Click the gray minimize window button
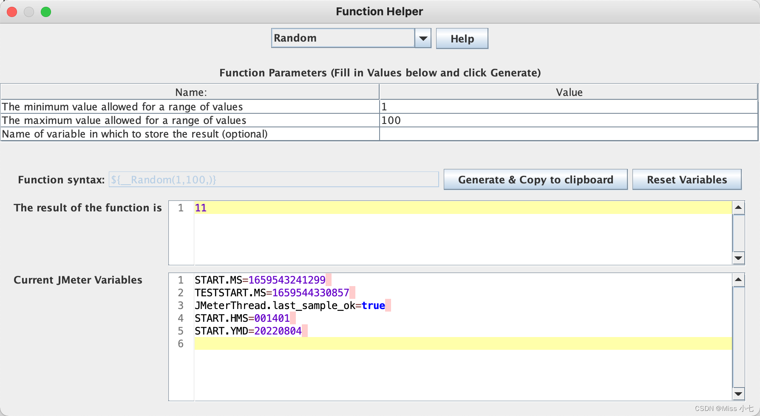Image resolution: width=760 pixels, height=416 pixels. point(29,12)
